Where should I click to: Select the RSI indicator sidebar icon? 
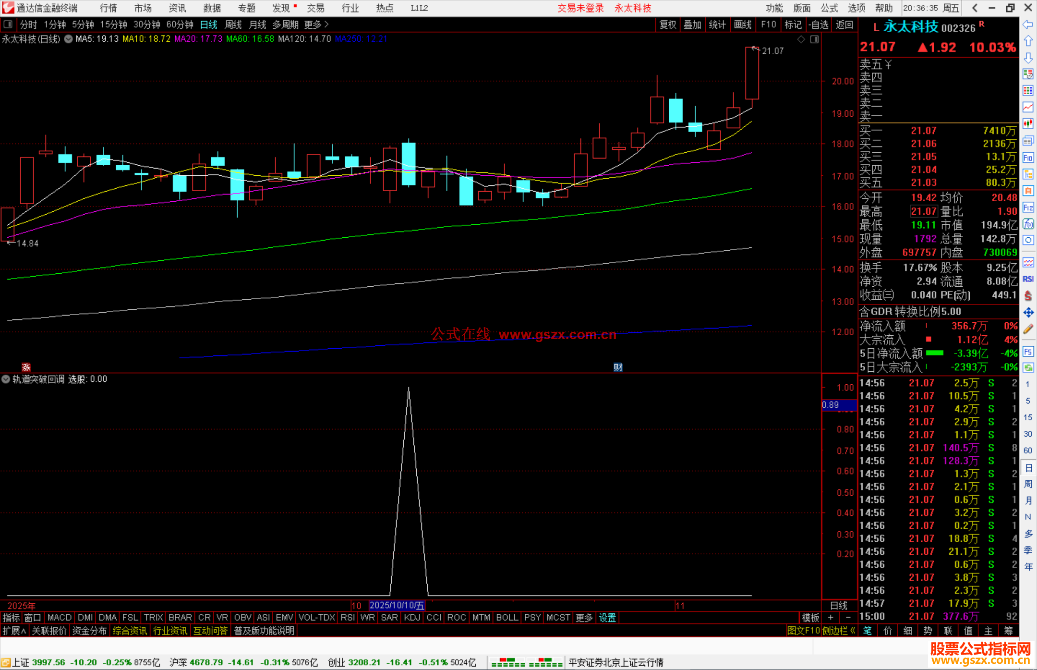[1028, 279]
